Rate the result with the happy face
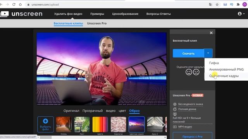This screenshot has width=248, height=139. tap(189, 72)
